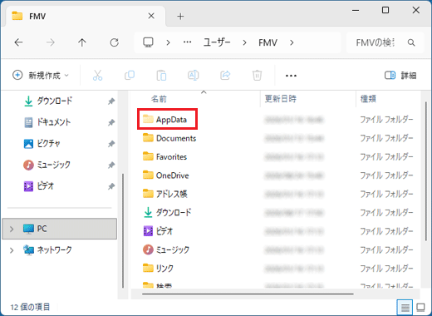Image resolution: width=432 pixels, height=316 pixels.
Task: Expand the ネットワーク tree node
Action: point(12,250)
